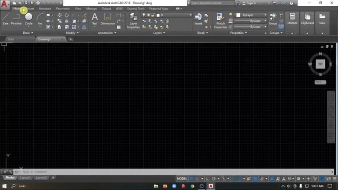The image size is (338, 190).
Task: Expand the Modify panel
Action: (72, 33)
